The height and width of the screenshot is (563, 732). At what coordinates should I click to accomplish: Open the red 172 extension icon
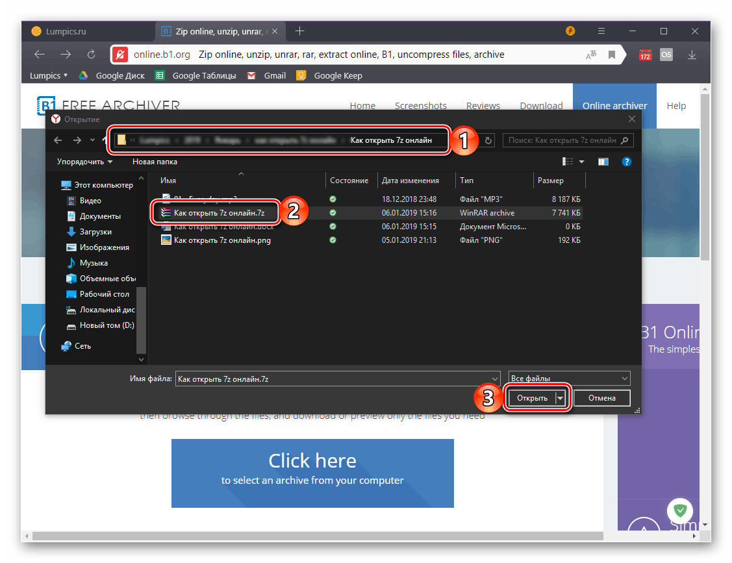(645, 55)
